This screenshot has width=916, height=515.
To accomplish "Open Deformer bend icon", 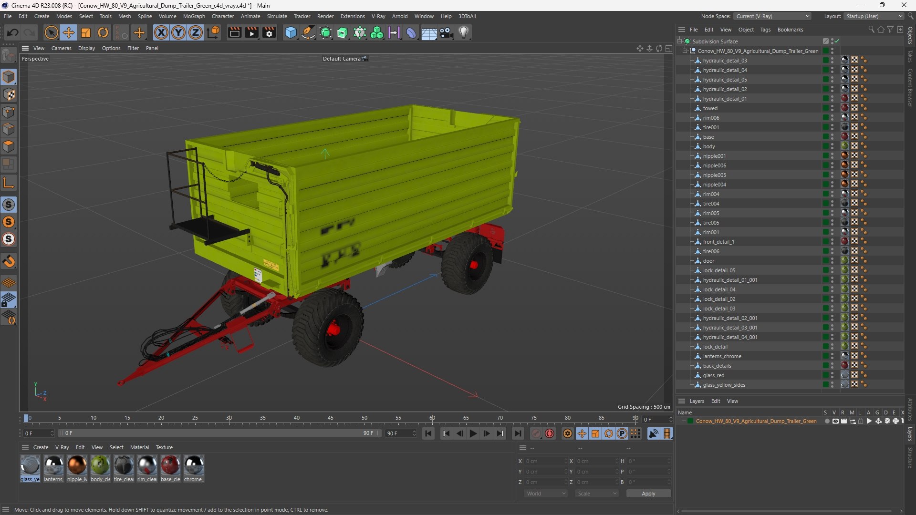I will tap(411, 32).
